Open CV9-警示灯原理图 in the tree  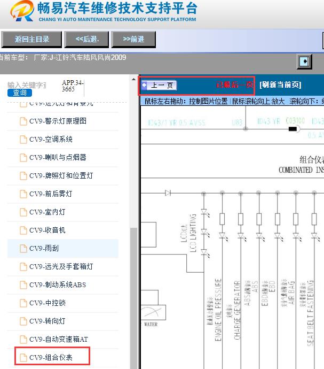58,121
